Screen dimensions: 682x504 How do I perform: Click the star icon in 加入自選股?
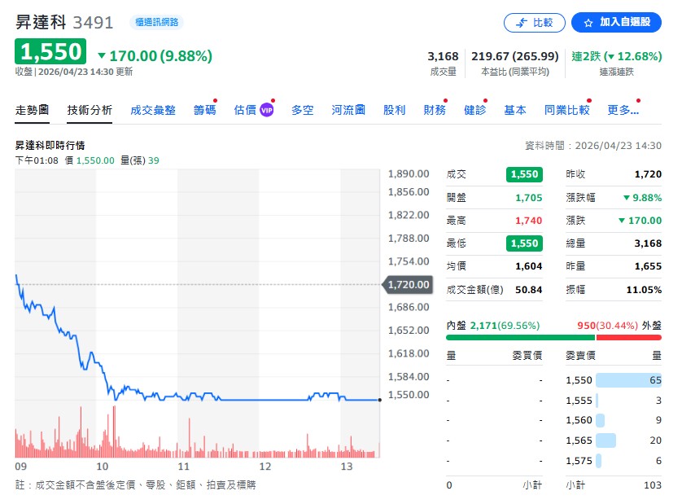click(x=589, y=23)
